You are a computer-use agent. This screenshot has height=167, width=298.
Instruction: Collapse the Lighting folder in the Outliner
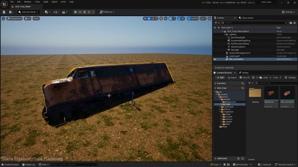(x=224, y=35)
